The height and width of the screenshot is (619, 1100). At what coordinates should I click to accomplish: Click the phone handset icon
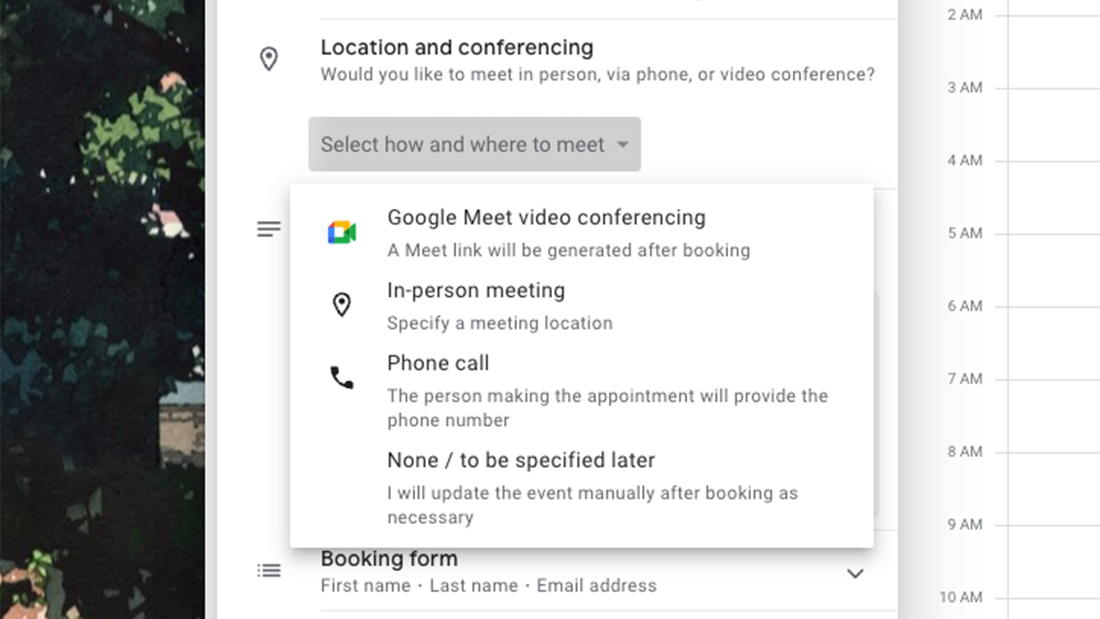click(342, 377)
